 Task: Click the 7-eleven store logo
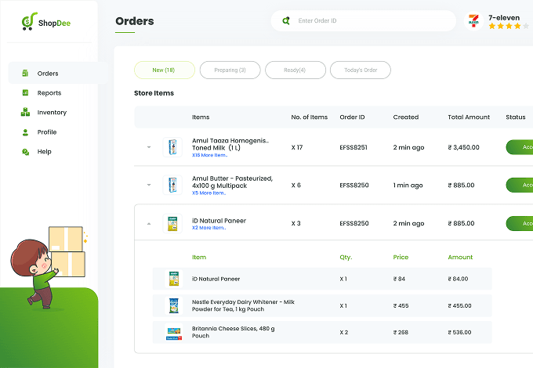click(473, 21)
